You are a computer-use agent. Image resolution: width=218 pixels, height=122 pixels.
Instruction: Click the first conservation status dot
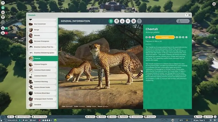(146, 37)
